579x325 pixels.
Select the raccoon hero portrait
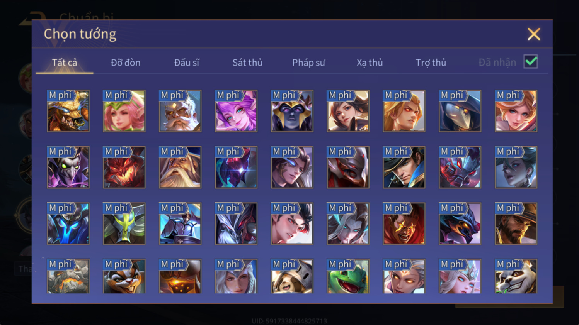(124, 276)
